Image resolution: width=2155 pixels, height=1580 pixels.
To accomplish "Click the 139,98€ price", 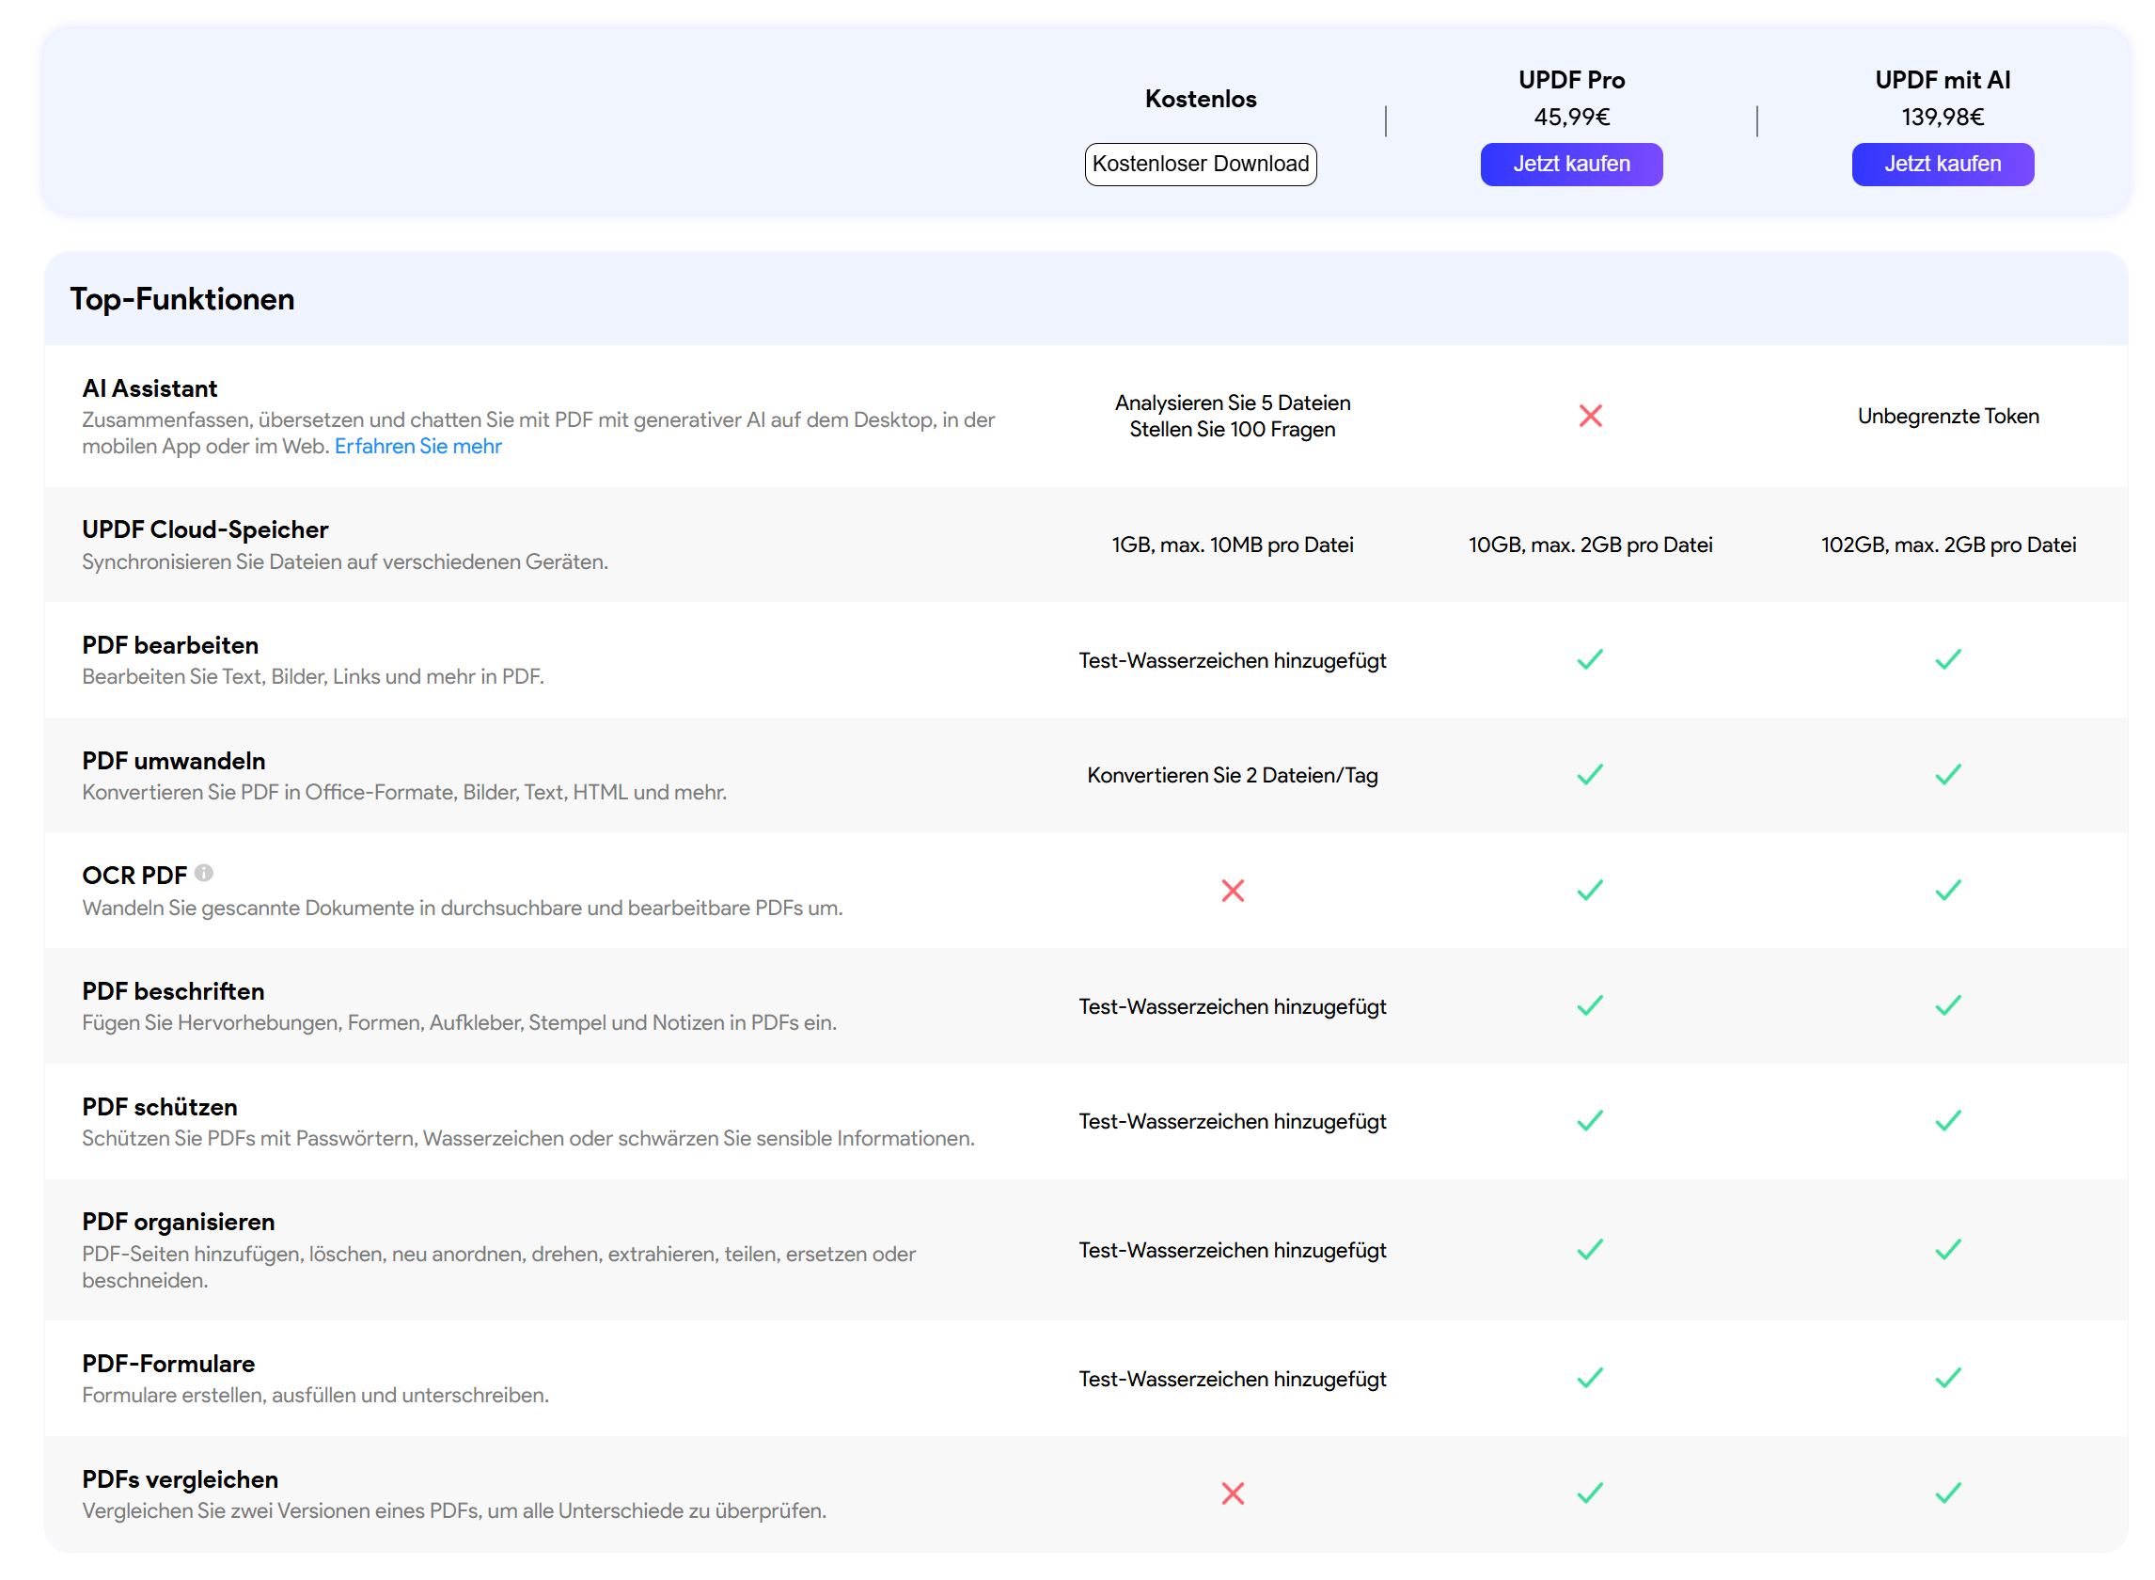I will [x=1942, y=117].
